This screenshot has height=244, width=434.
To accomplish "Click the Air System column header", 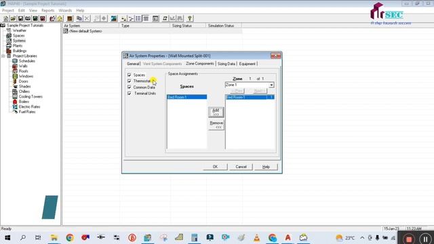I will [x=91, y=26].
